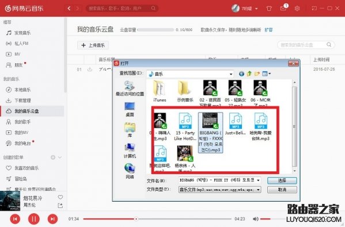Select 网络 in dialog places bar

click(x=130, y=171)
